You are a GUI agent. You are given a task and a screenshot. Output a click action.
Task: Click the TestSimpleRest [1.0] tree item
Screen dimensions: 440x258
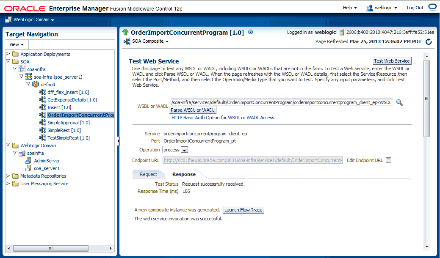point(69,138)
